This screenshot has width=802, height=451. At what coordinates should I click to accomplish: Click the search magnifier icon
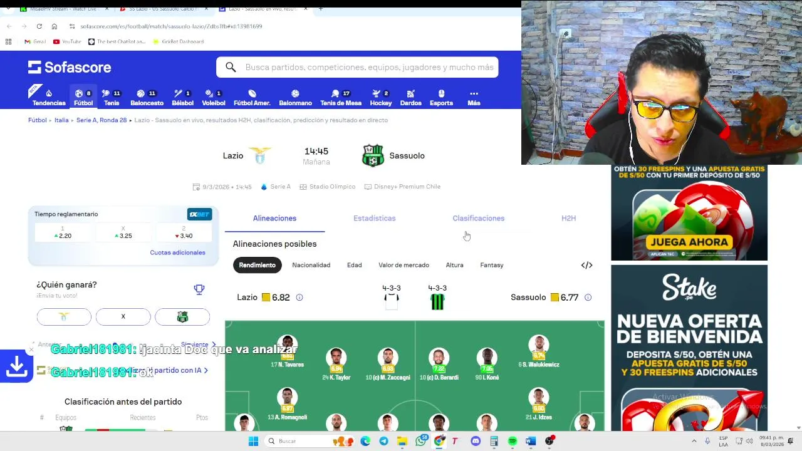231,67
